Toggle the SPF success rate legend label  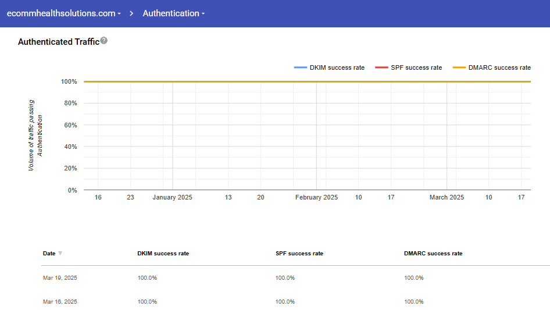click(416, 68)
